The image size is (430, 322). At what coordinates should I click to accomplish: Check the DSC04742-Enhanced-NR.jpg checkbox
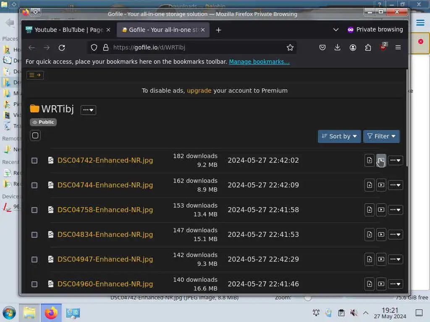34,161
